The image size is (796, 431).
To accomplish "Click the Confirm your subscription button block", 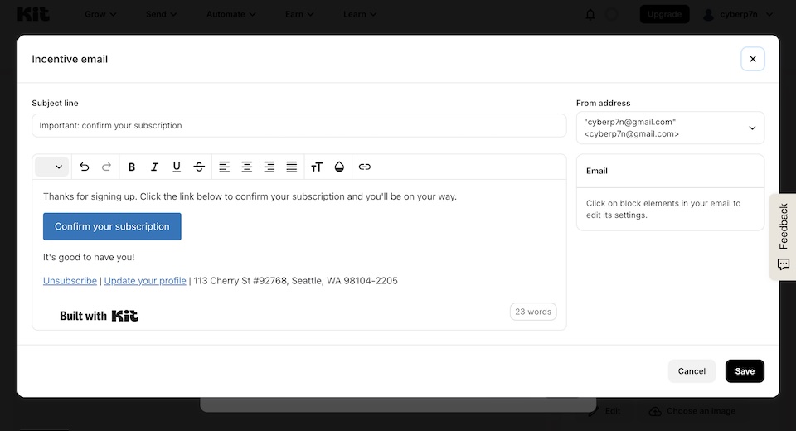I will point(112,226).
